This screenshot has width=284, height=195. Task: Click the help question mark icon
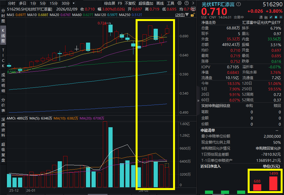pos(186,3)
